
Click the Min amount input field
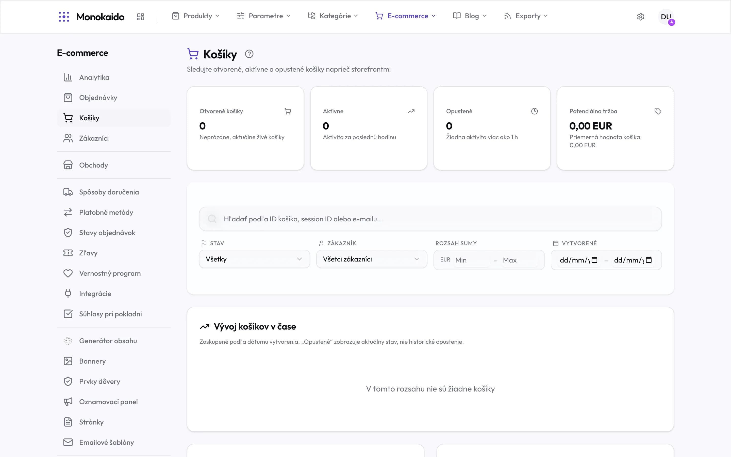pos(471,260)
